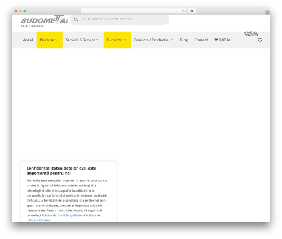The image size is (282, 239).
Task: Open the user account icon
Action: [255, 34]
